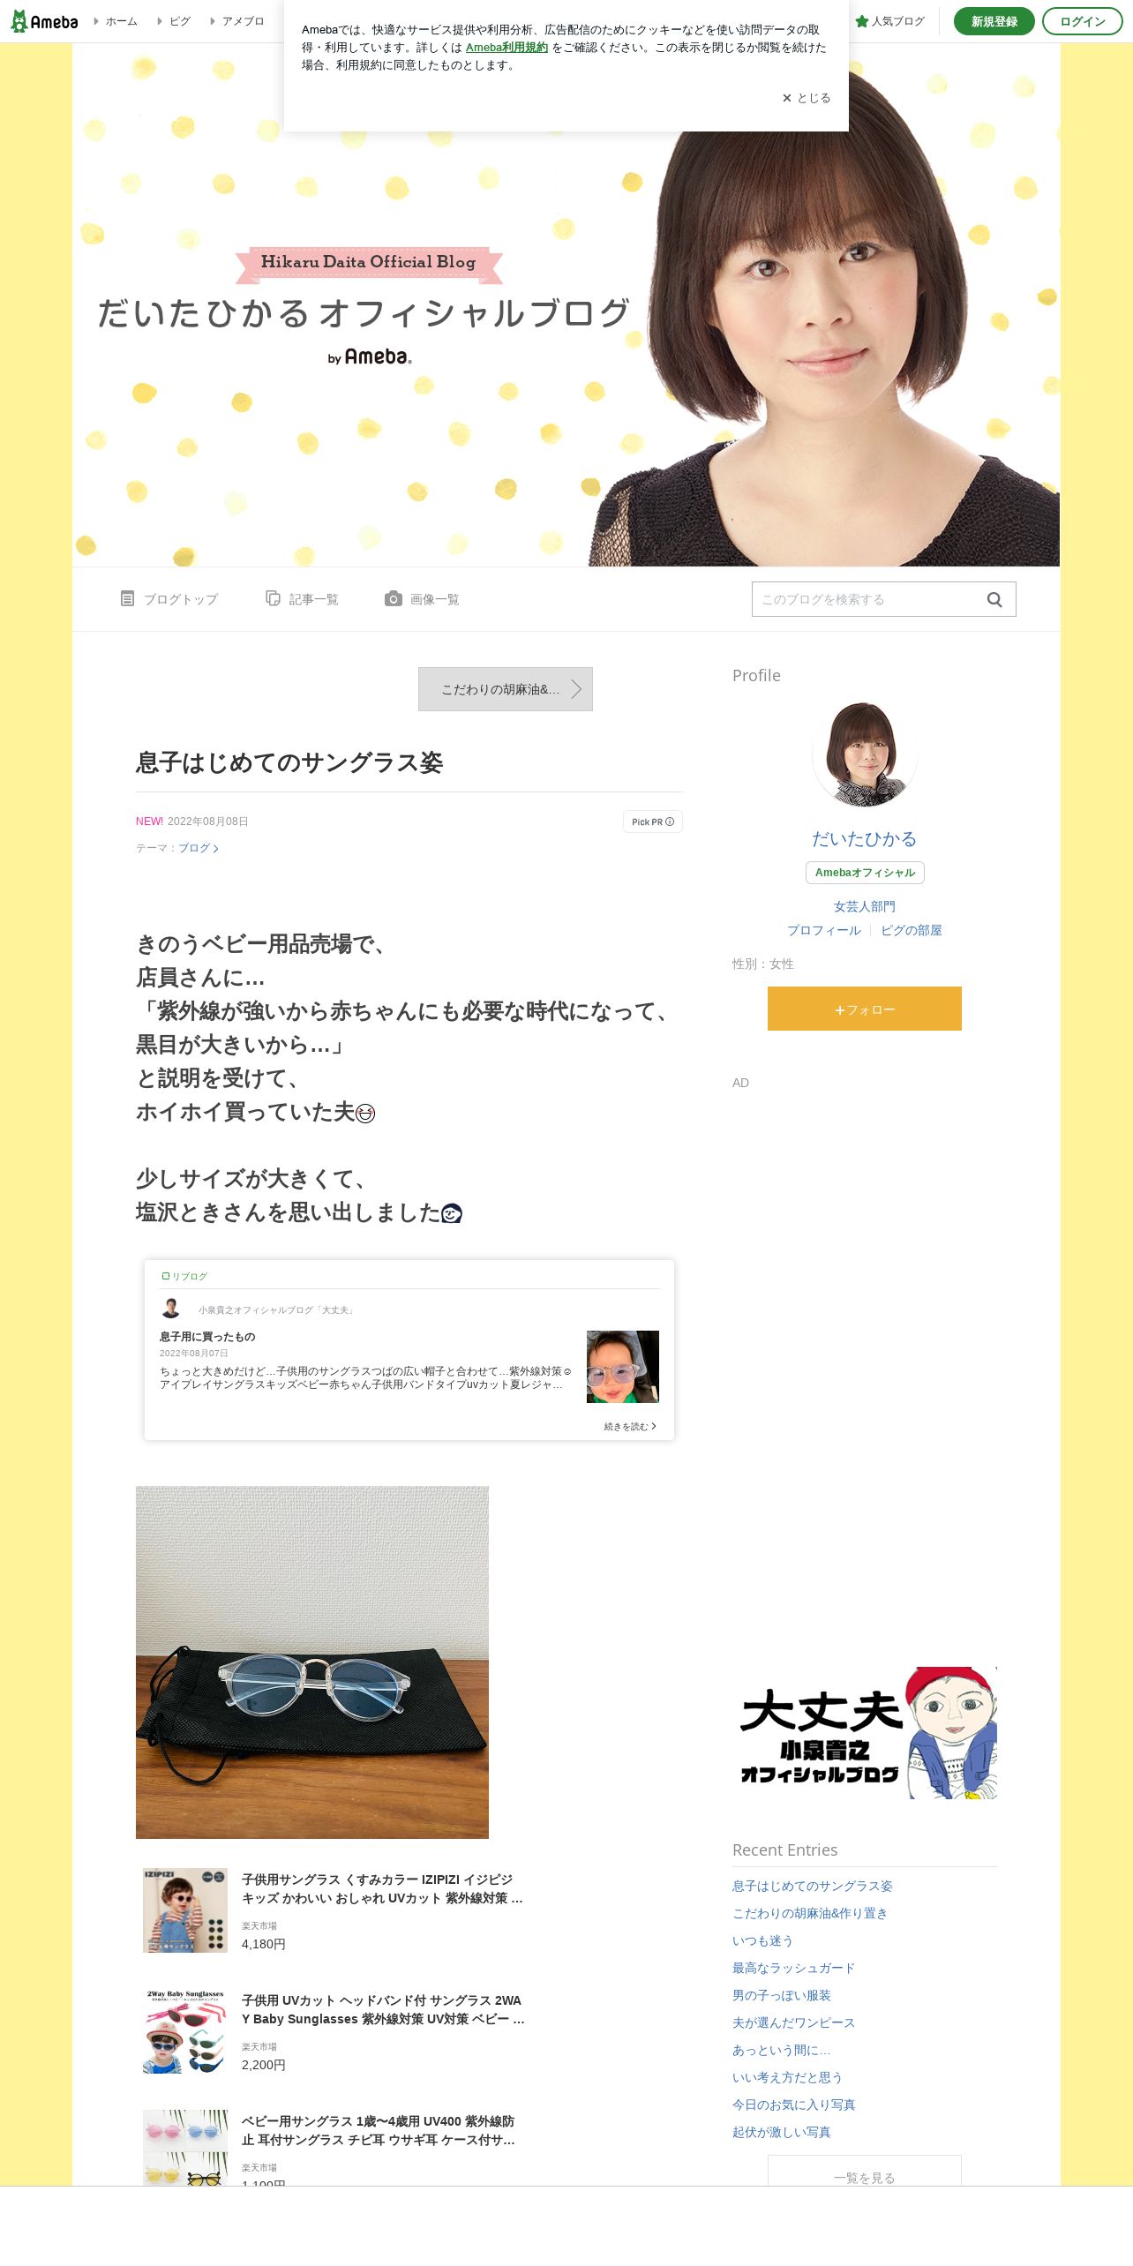This screenshot has height=2266, width=1133.
Task: Open the アメブロ header link
Action: tap(243, 21)
